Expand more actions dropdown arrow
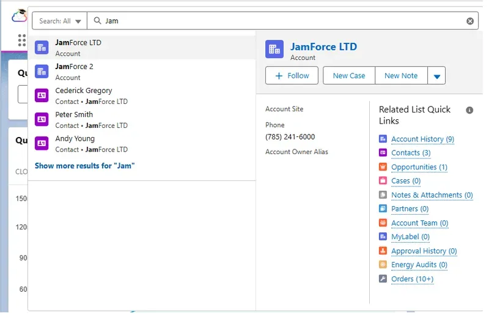489x318 pixels. point(436,75)
